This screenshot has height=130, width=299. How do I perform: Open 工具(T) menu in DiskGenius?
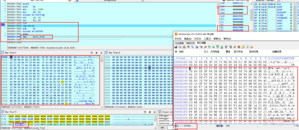pos(208,39)
